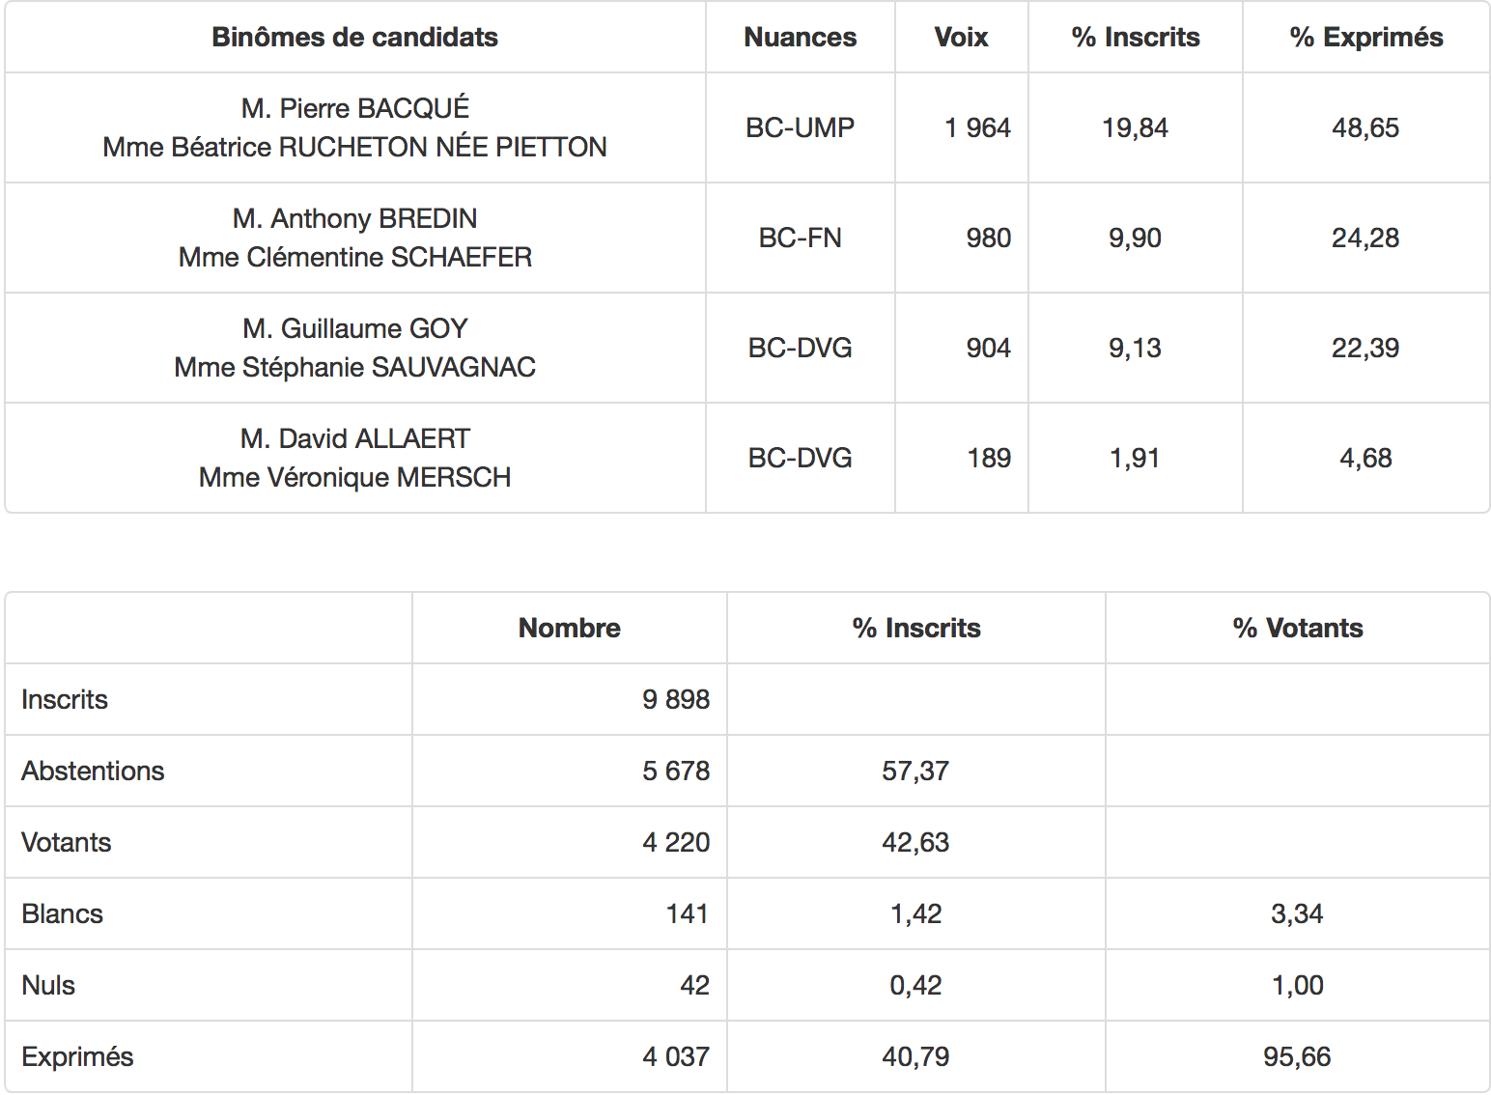This screenshot has height=1095, width=1491.
Task: Select the Abstentions row label
Action: [x=93, y=771]
